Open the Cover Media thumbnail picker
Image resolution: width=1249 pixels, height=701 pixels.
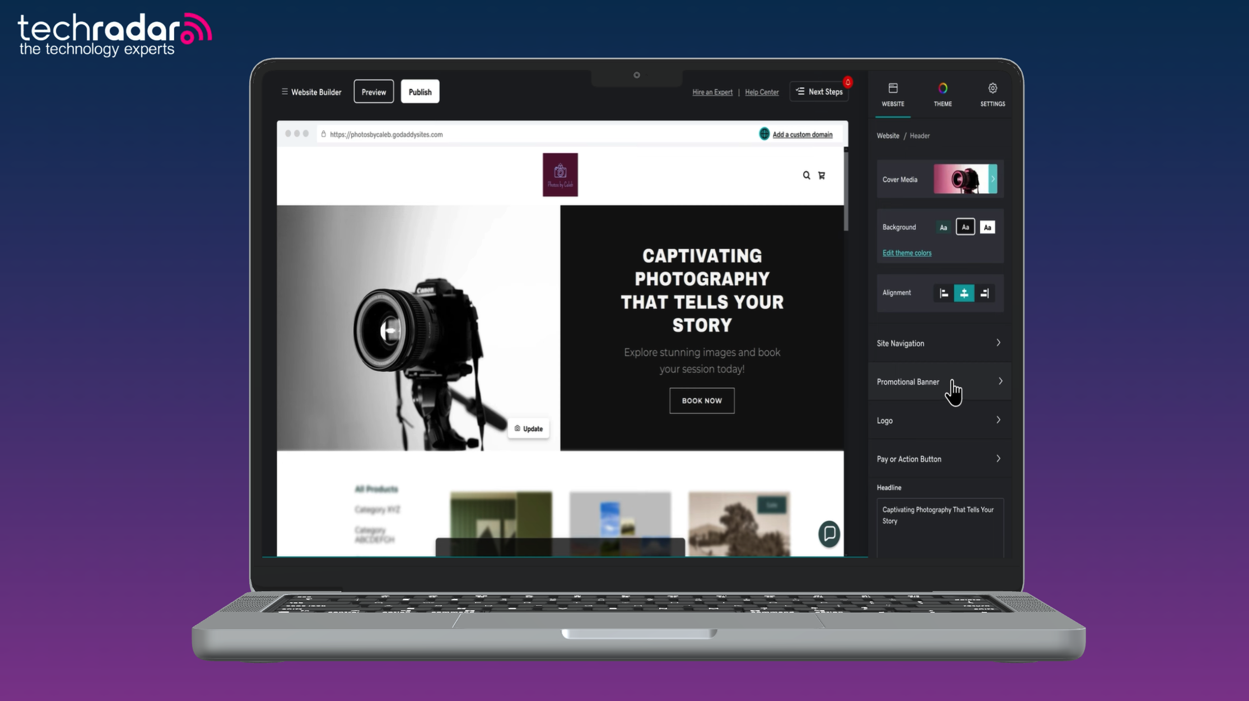point(964,179)
